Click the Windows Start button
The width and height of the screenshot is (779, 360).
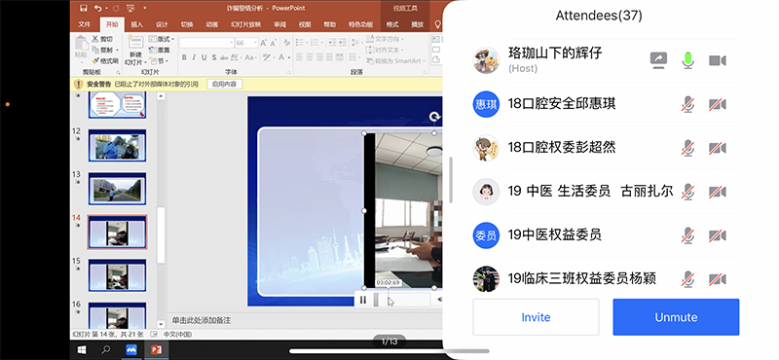[x=82, y=349]
